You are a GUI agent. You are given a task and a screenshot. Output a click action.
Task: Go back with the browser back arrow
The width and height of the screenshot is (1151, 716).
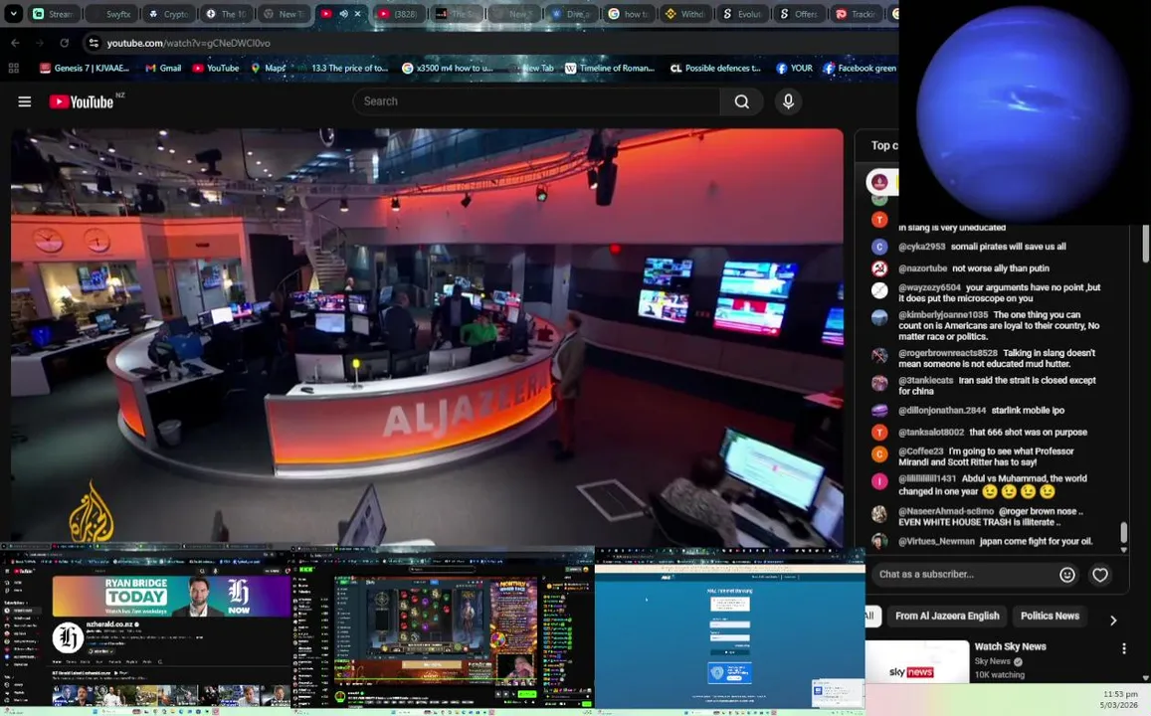coord(15,43)
